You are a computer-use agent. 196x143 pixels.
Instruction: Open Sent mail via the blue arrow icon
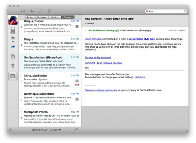pos(13,47)
